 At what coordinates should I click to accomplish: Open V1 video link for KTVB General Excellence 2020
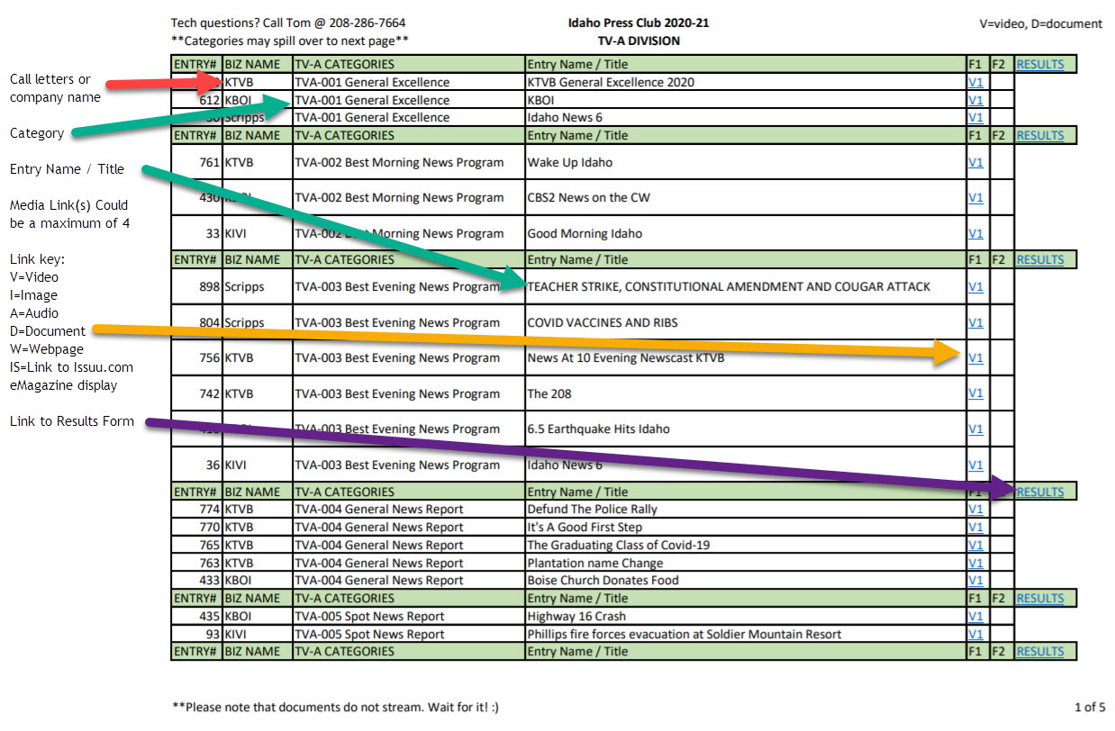coord(975,82)
